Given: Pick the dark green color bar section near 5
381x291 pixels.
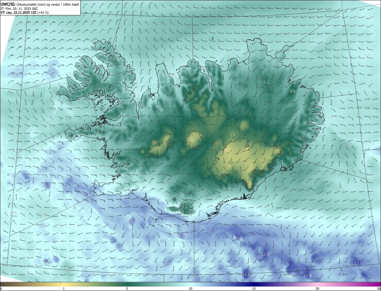Looking at the screenshot, I should click(127, 284).
